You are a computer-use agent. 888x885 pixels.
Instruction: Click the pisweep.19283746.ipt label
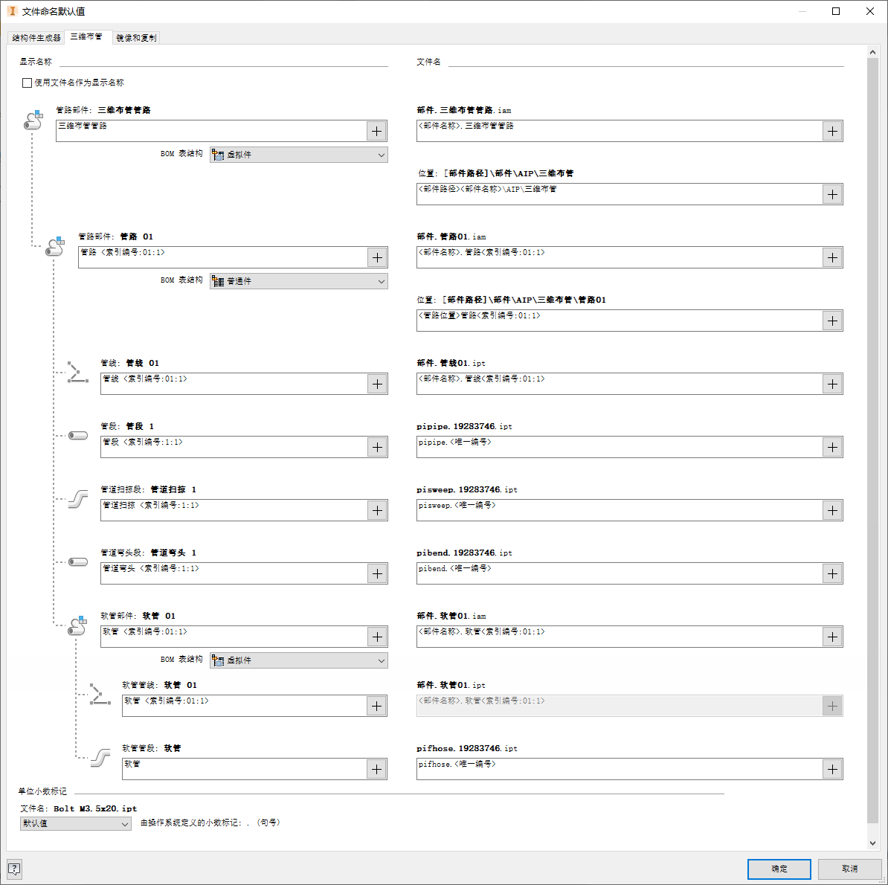click(466, 490)
